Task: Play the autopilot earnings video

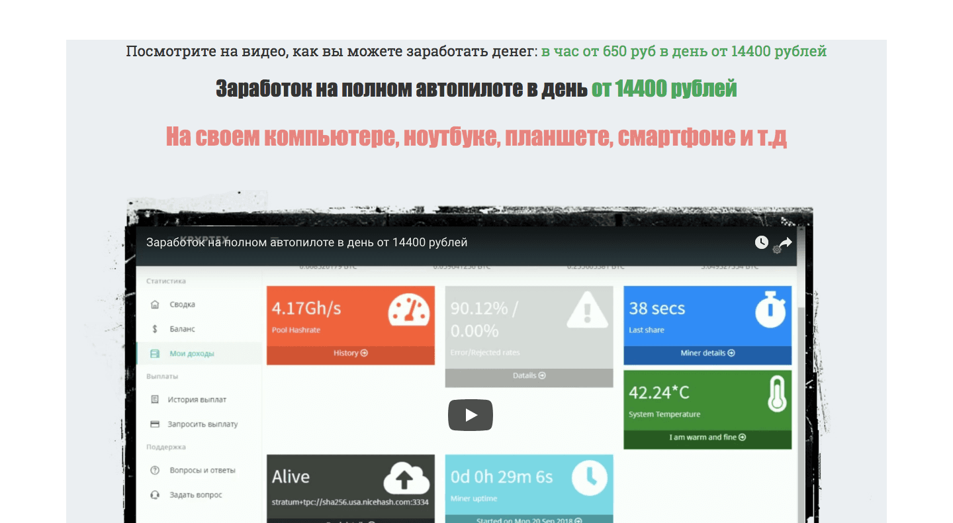Action: [x=471, y=415]
